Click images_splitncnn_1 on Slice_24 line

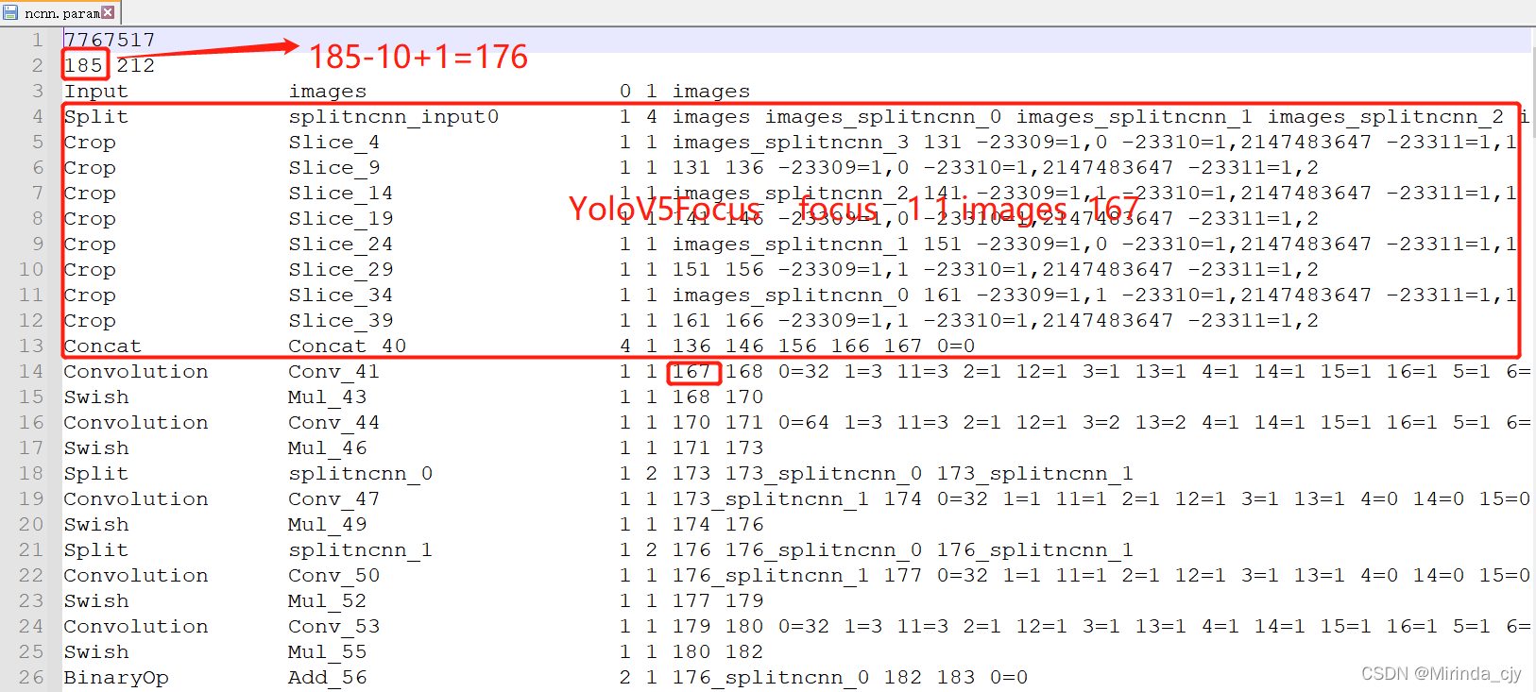coord(791,244)
